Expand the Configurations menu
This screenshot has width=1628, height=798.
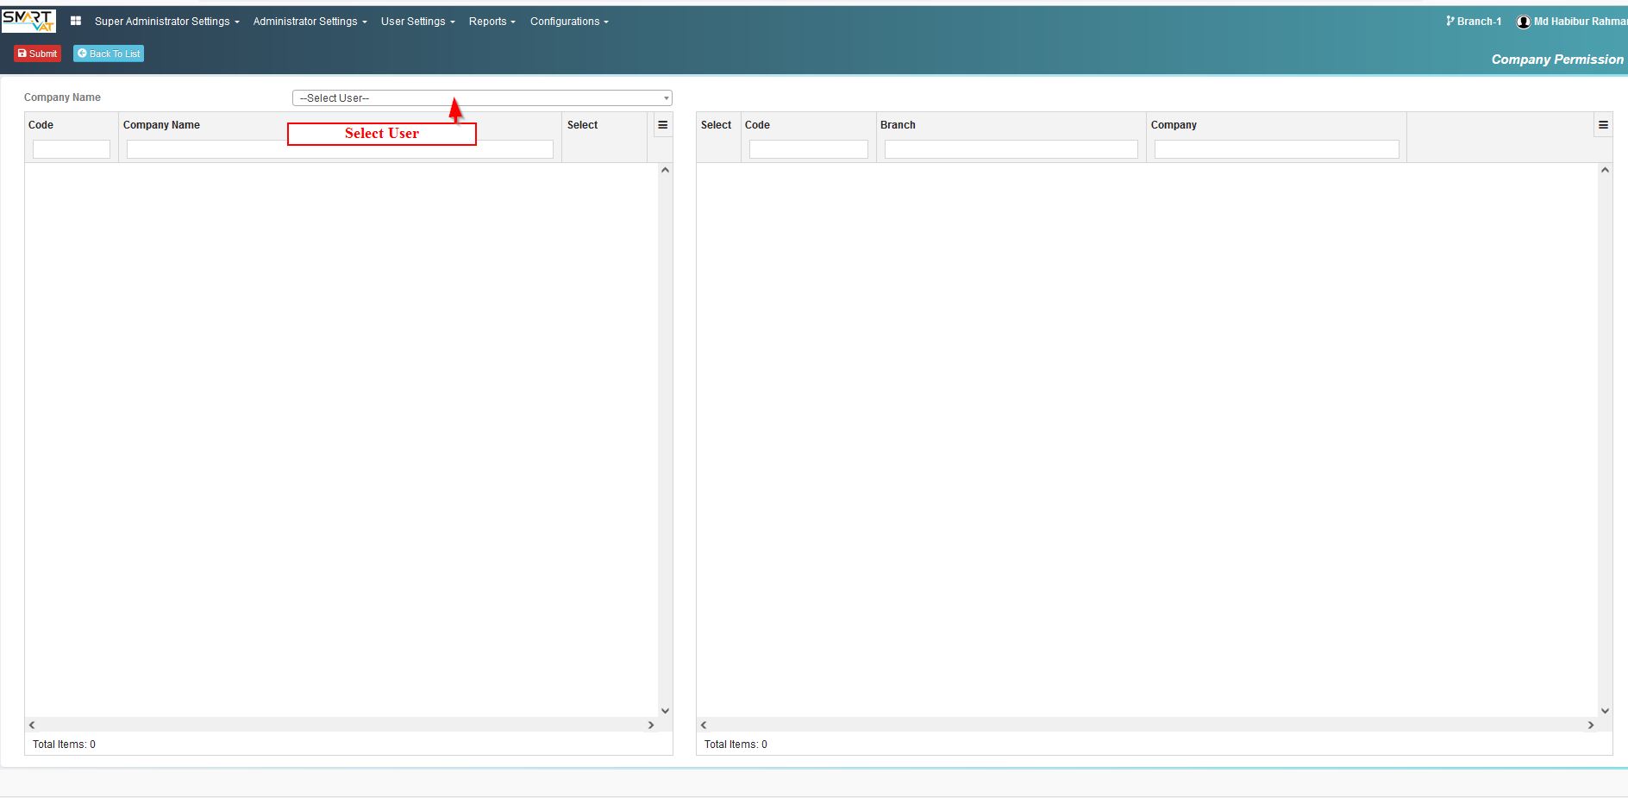tap(569, 22)
